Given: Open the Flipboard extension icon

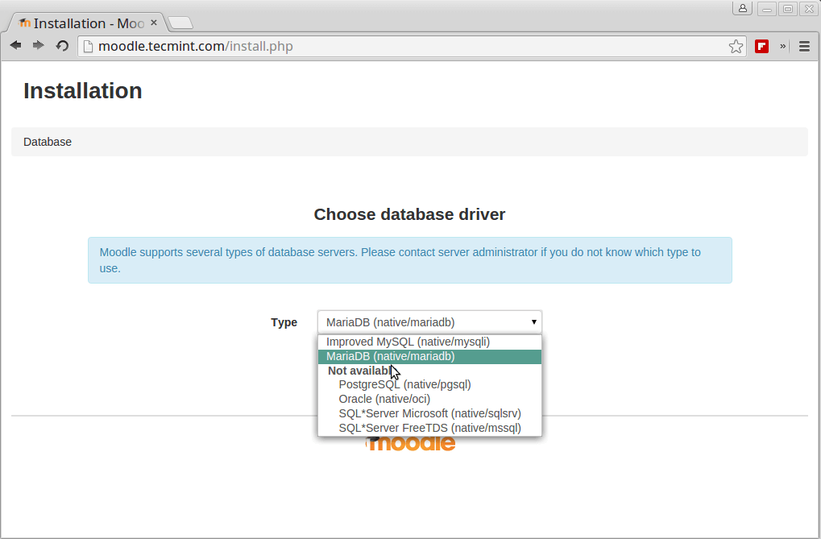Looking at the screenshot, I should [x=762, y=47].
